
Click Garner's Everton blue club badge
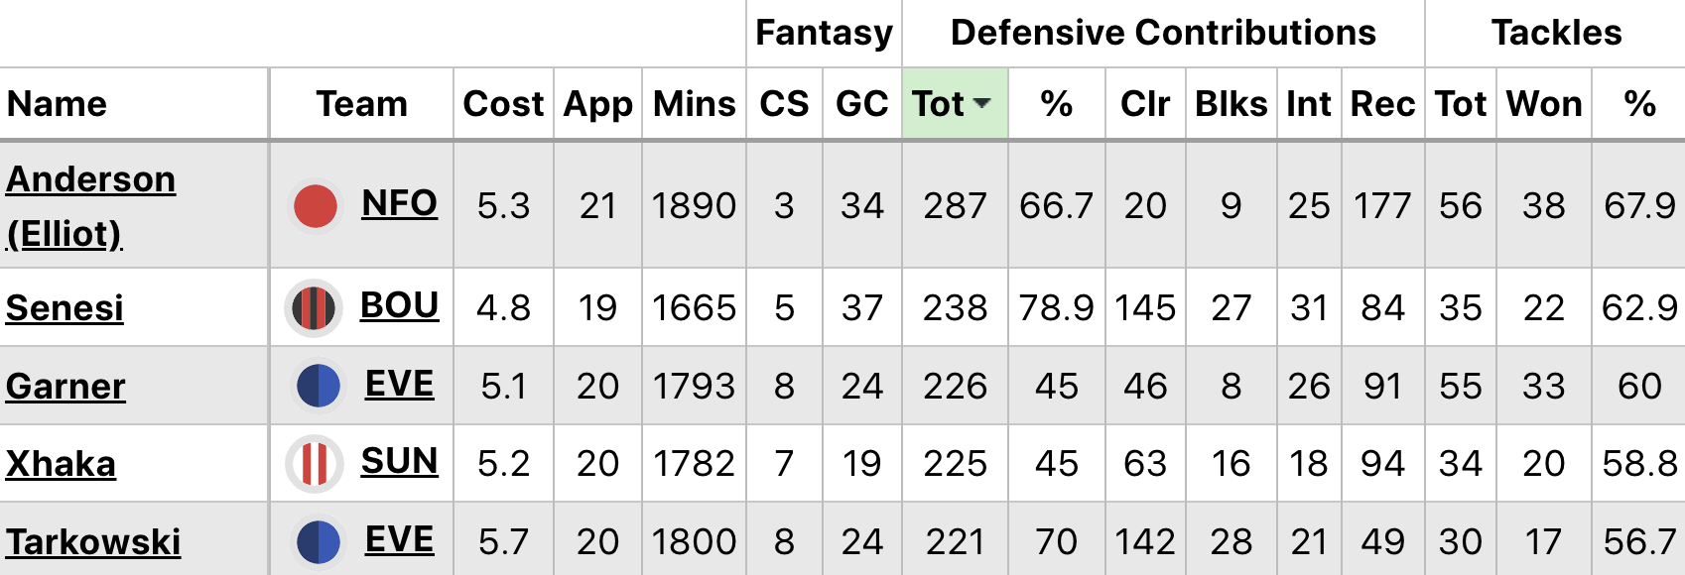[318, 387]
